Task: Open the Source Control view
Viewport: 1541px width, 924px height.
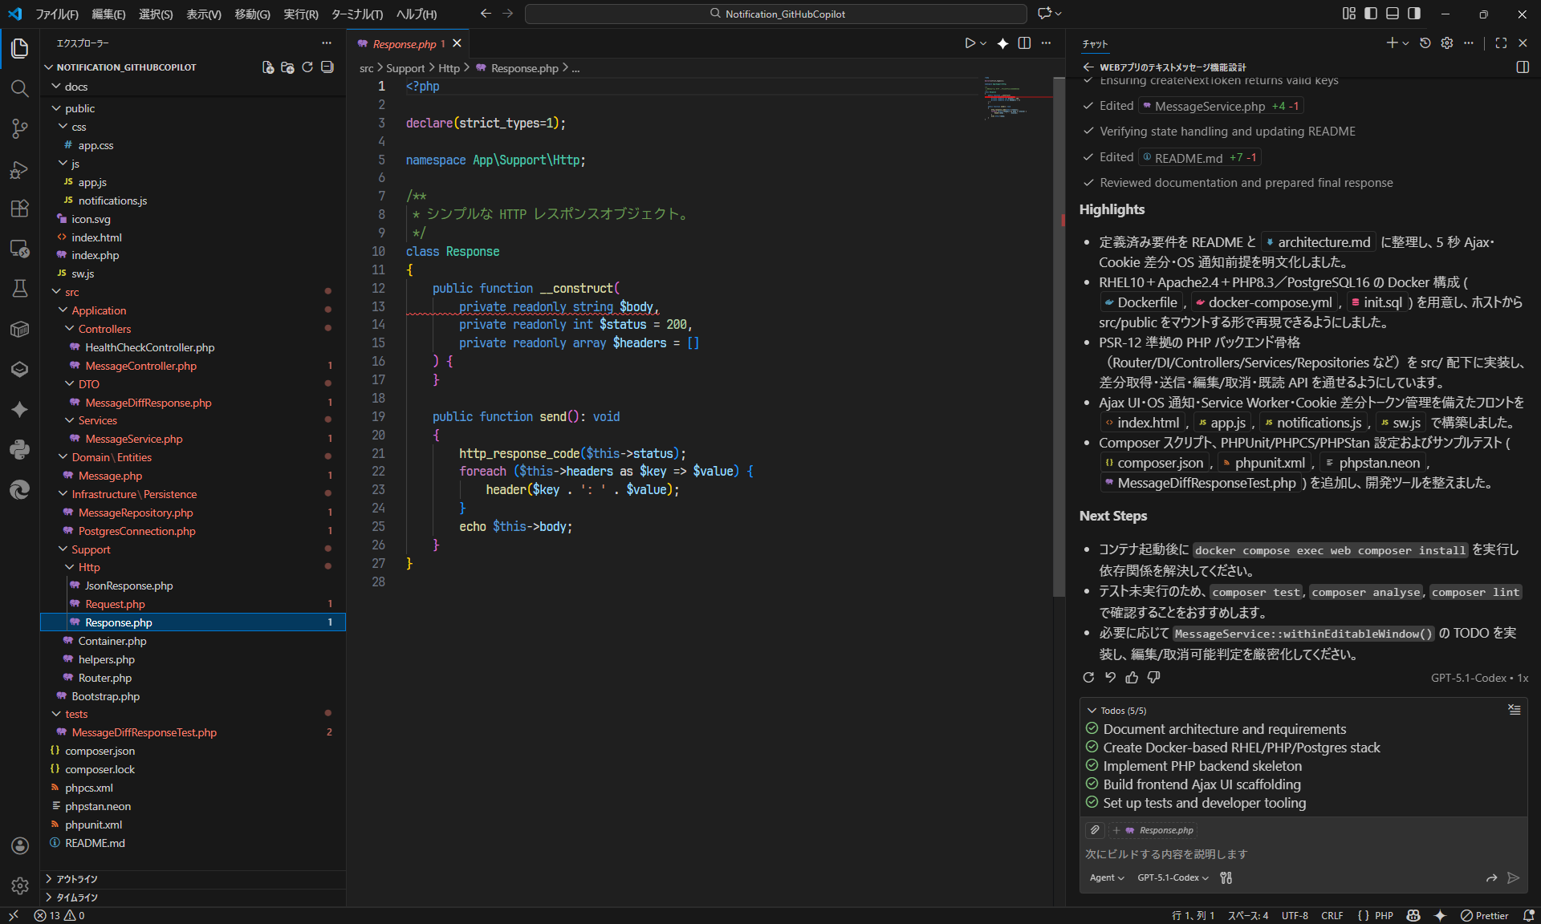Action: 19,128
